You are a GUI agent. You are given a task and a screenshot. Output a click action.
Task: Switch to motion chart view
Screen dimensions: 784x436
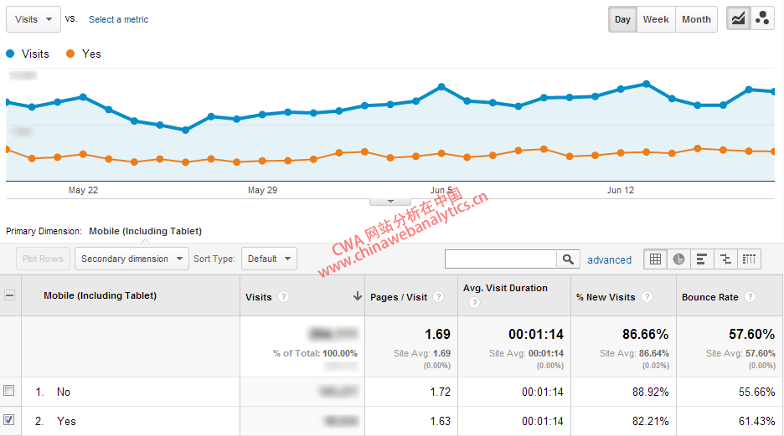point(762,19)
